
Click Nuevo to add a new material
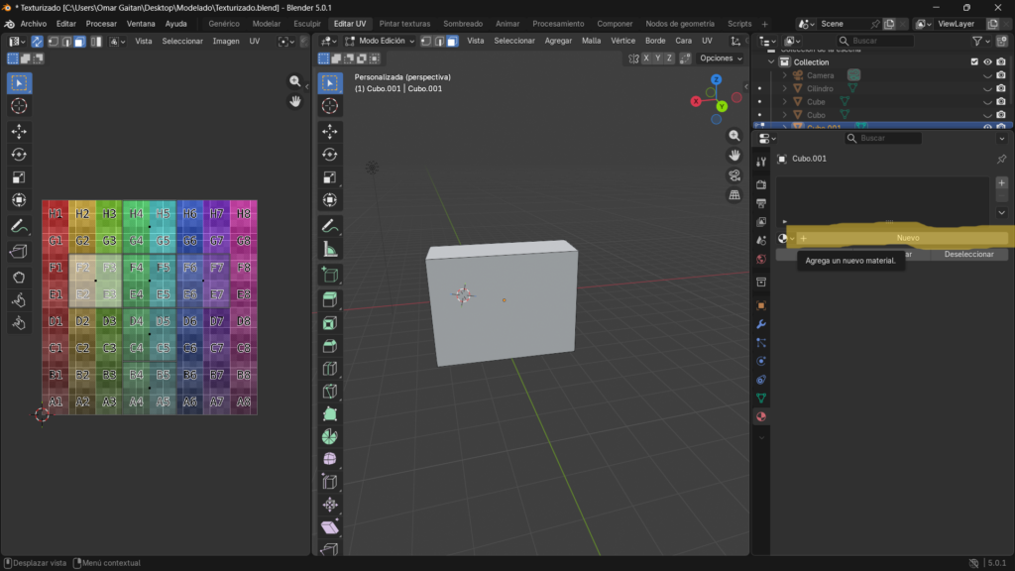click(x=906, y=238)
